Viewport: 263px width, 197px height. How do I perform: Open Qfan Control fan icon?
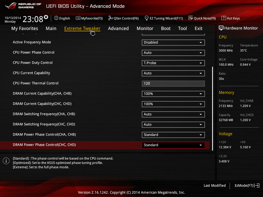click(110, 18)
